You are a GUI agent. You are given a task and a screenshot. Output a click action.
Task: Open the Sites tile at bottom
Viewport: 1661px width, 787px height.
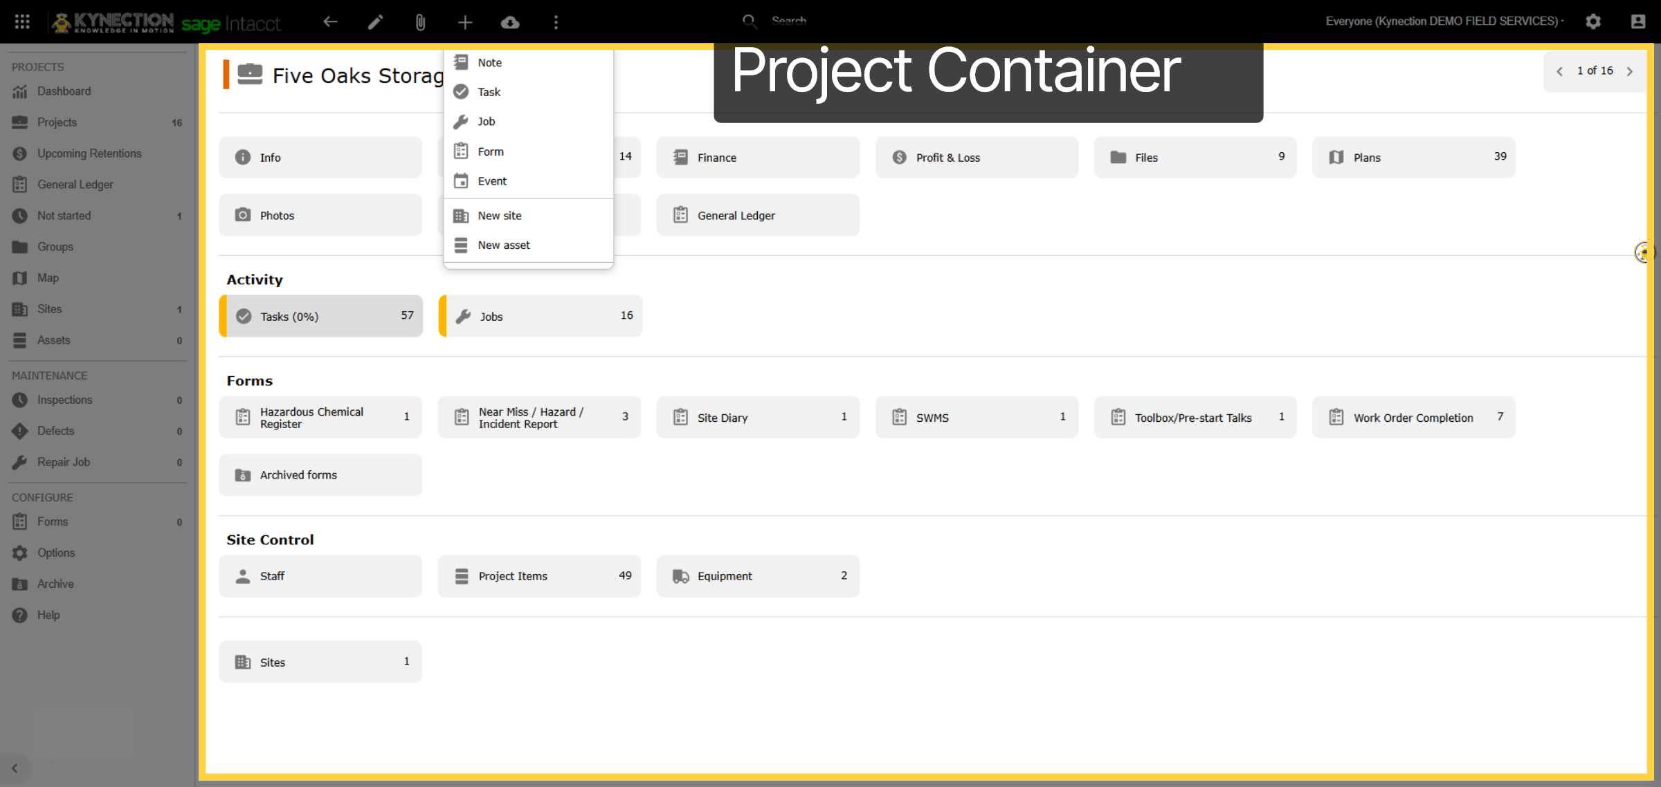[320, 663]
